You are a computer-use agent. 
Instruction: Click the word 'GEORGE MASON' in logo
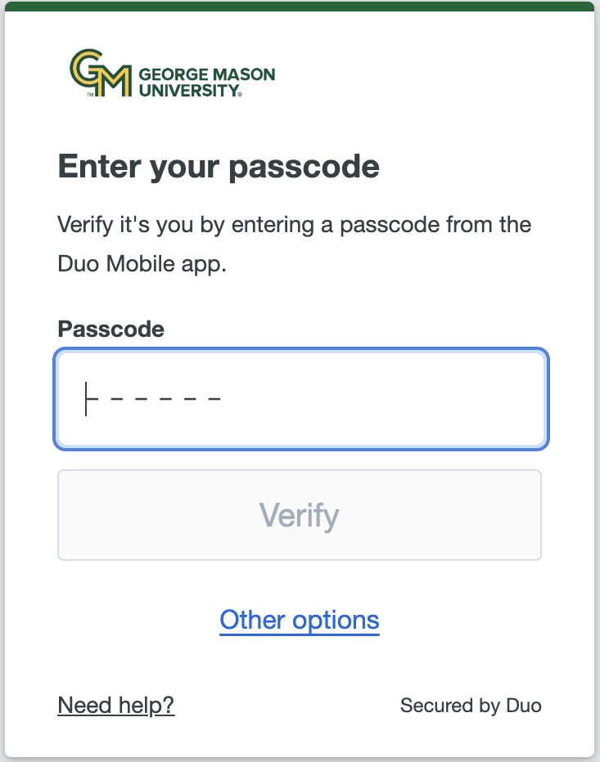207,75
